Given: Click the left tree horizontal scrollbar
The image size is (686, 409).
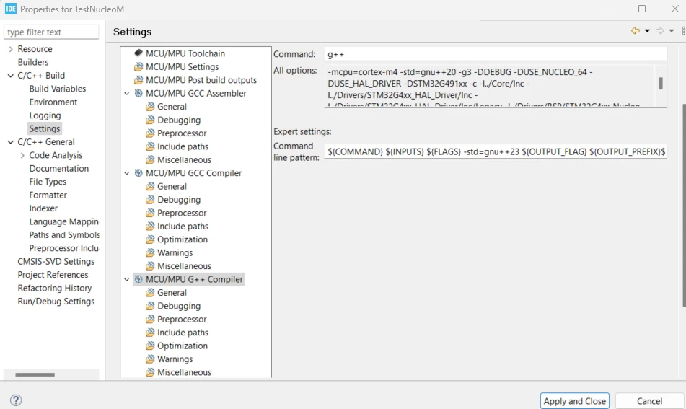Looking at the screenshot, I should (x=35, y=374).
